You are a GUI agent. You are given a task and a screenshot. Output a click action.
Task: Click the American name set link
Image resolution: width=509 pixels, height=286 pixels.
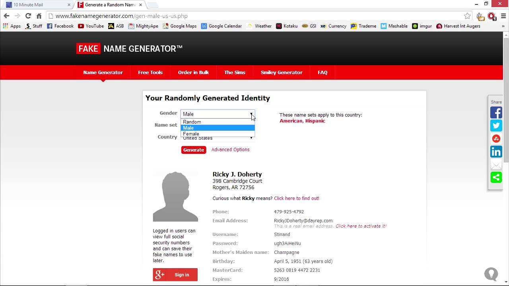(x=291, y=121)
